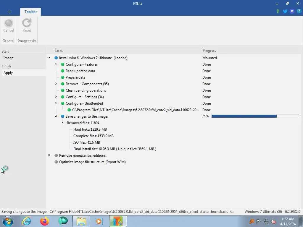Select the Toolbar ribbon tab
This screenshot has width=303, height=227.
tap(30, 12)
